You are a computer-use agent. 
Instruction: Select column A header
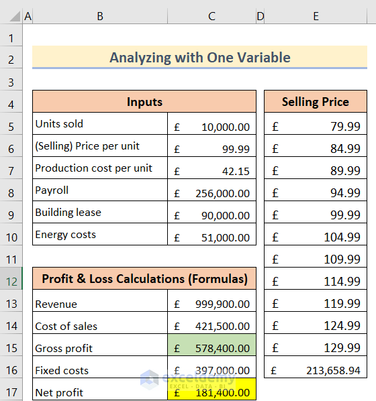pos(28,16)
